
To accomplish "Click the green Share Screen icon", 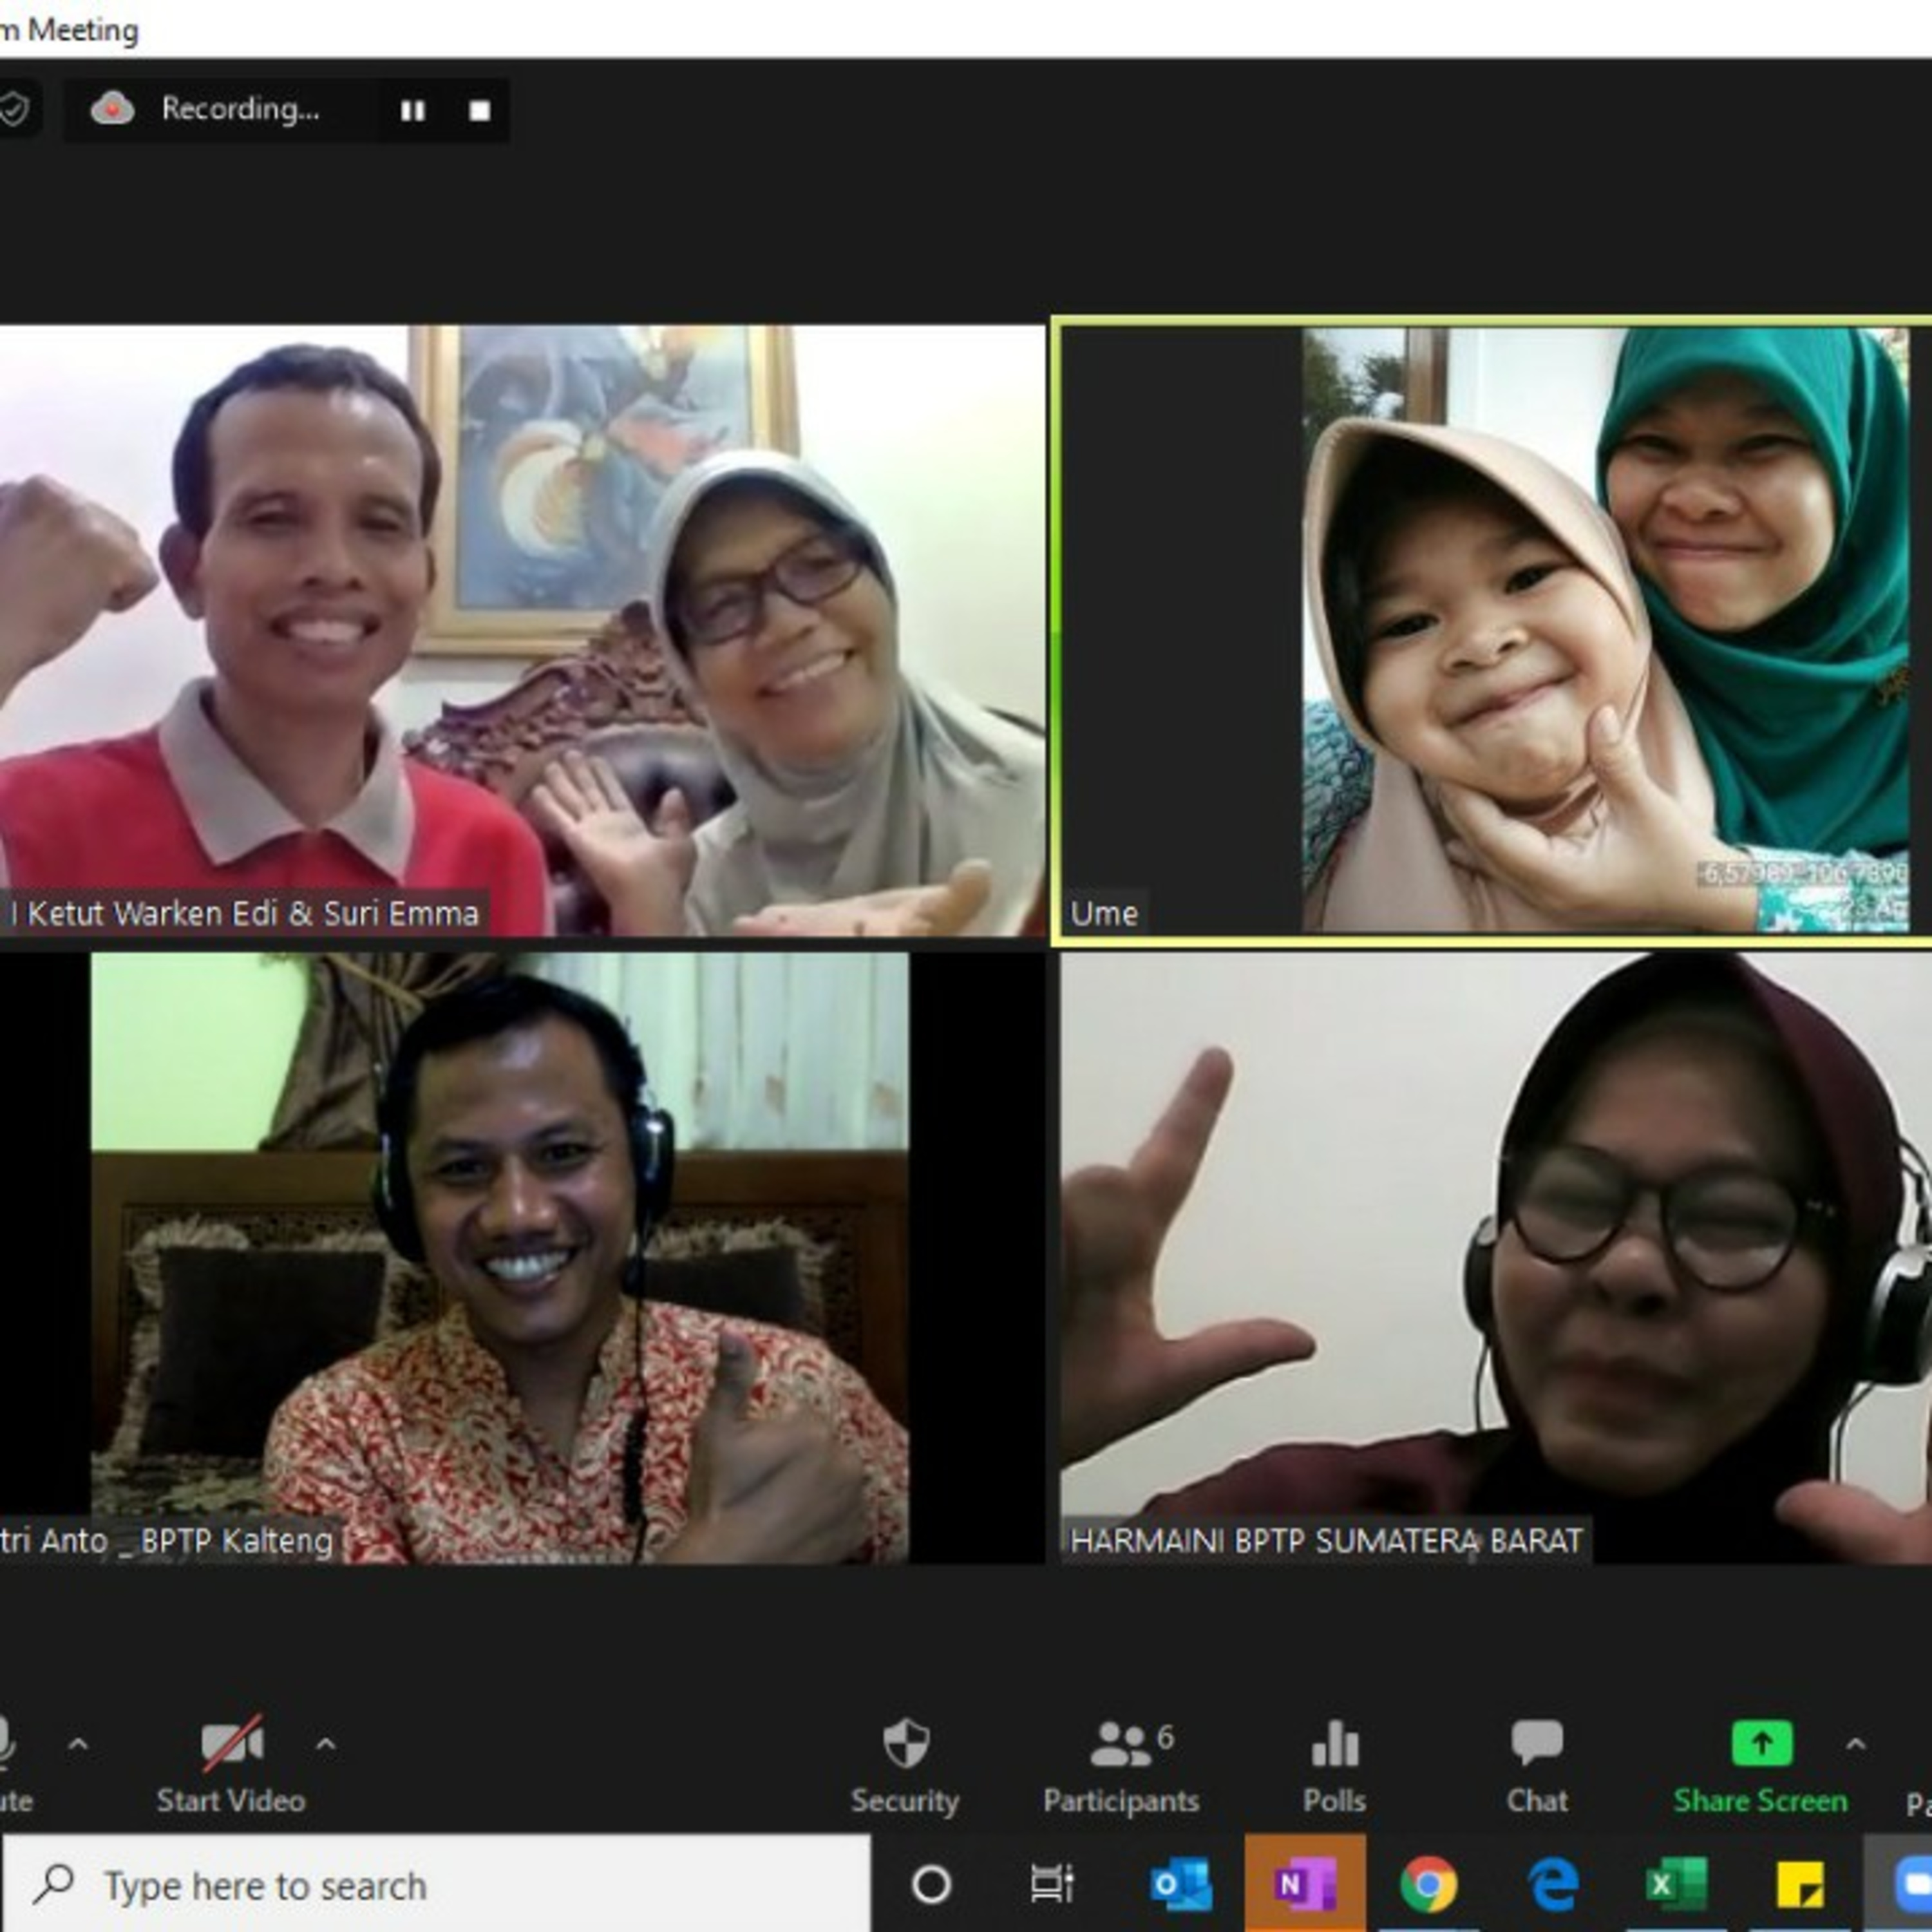I will (1761, 1744).
